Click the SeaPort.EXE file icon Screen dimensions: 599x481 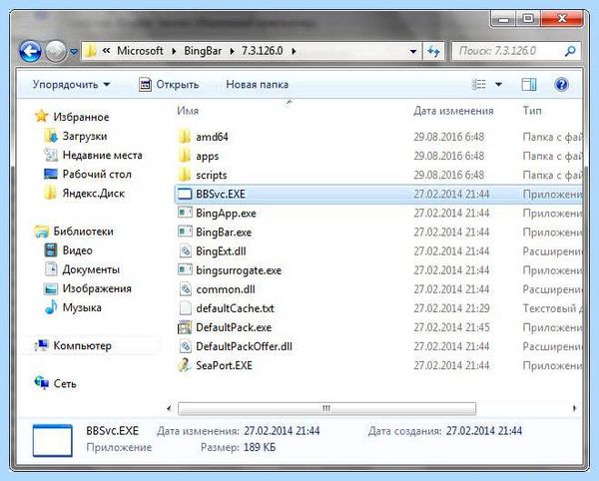point(185,365)
